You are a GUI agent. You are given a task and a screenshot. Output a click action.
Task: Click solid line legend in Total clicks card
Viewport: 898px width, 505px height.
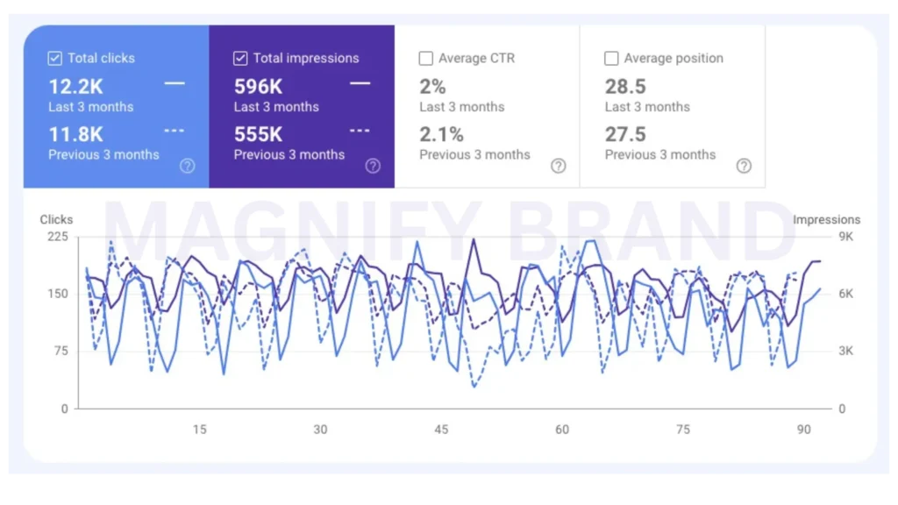[175, 83]
